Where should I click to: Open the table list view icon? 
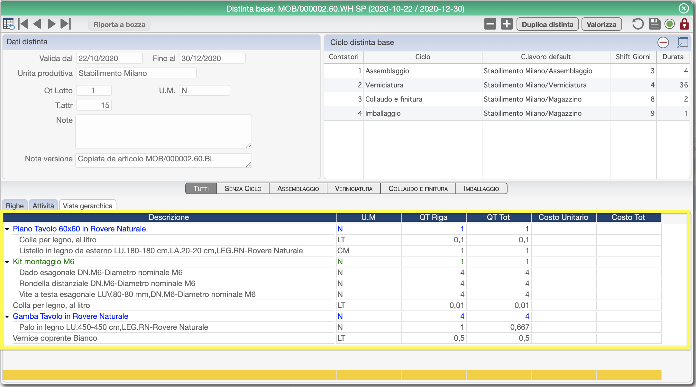(x=9, y=24)
